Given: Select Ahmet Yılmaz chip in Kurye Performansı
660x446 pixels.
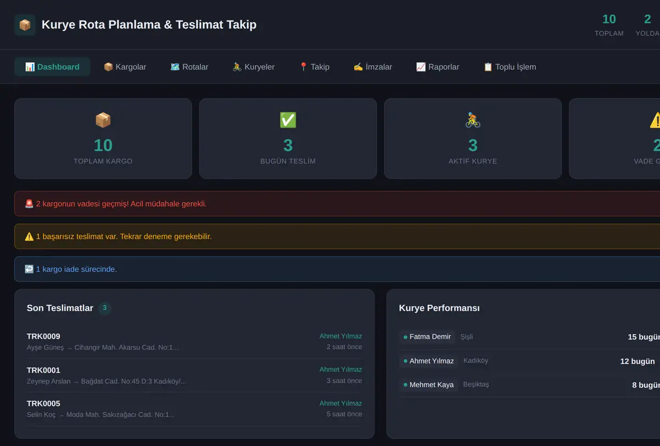Looking at the screenshot, I should (x=429, y=361).
